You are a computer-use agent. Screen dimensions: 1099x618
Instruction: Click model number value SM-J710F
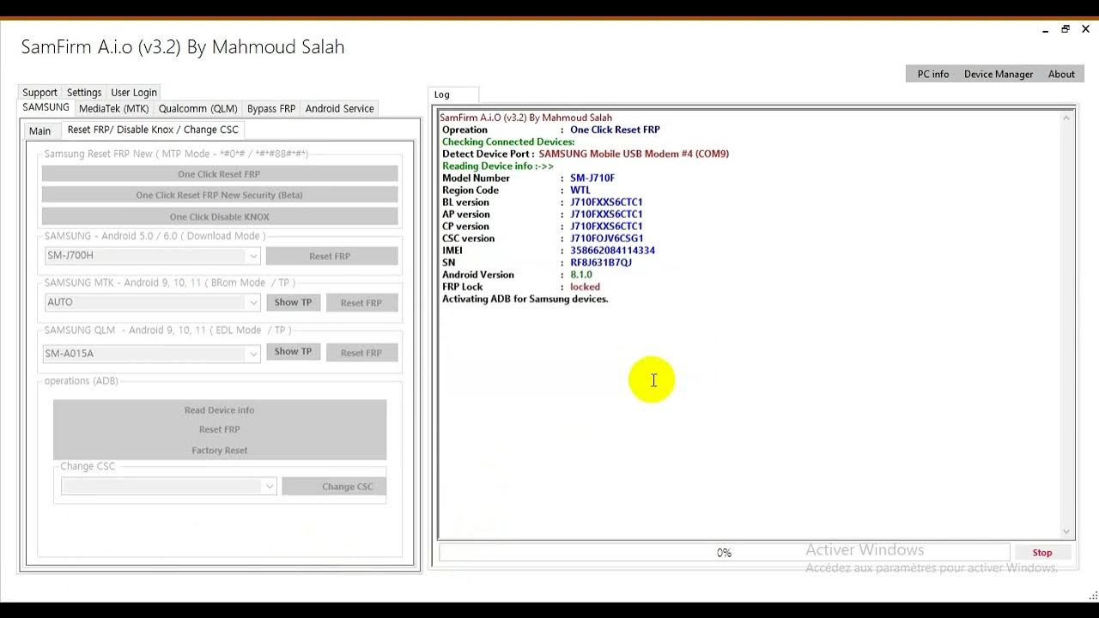tap(592, 179)
